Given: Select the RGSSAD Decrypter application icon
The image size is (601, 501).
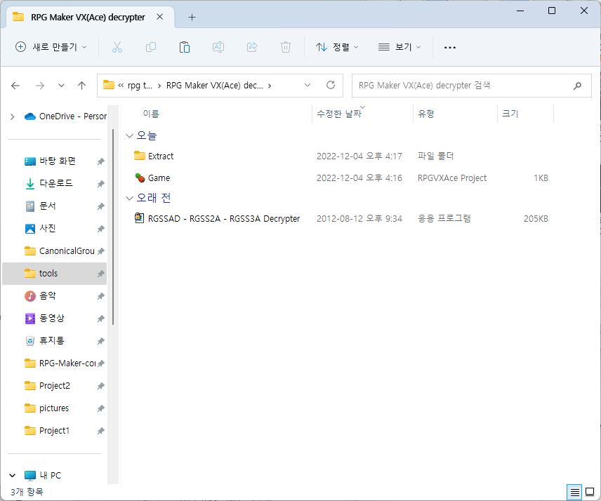Looking at the screenshot, I should point(139,218).
